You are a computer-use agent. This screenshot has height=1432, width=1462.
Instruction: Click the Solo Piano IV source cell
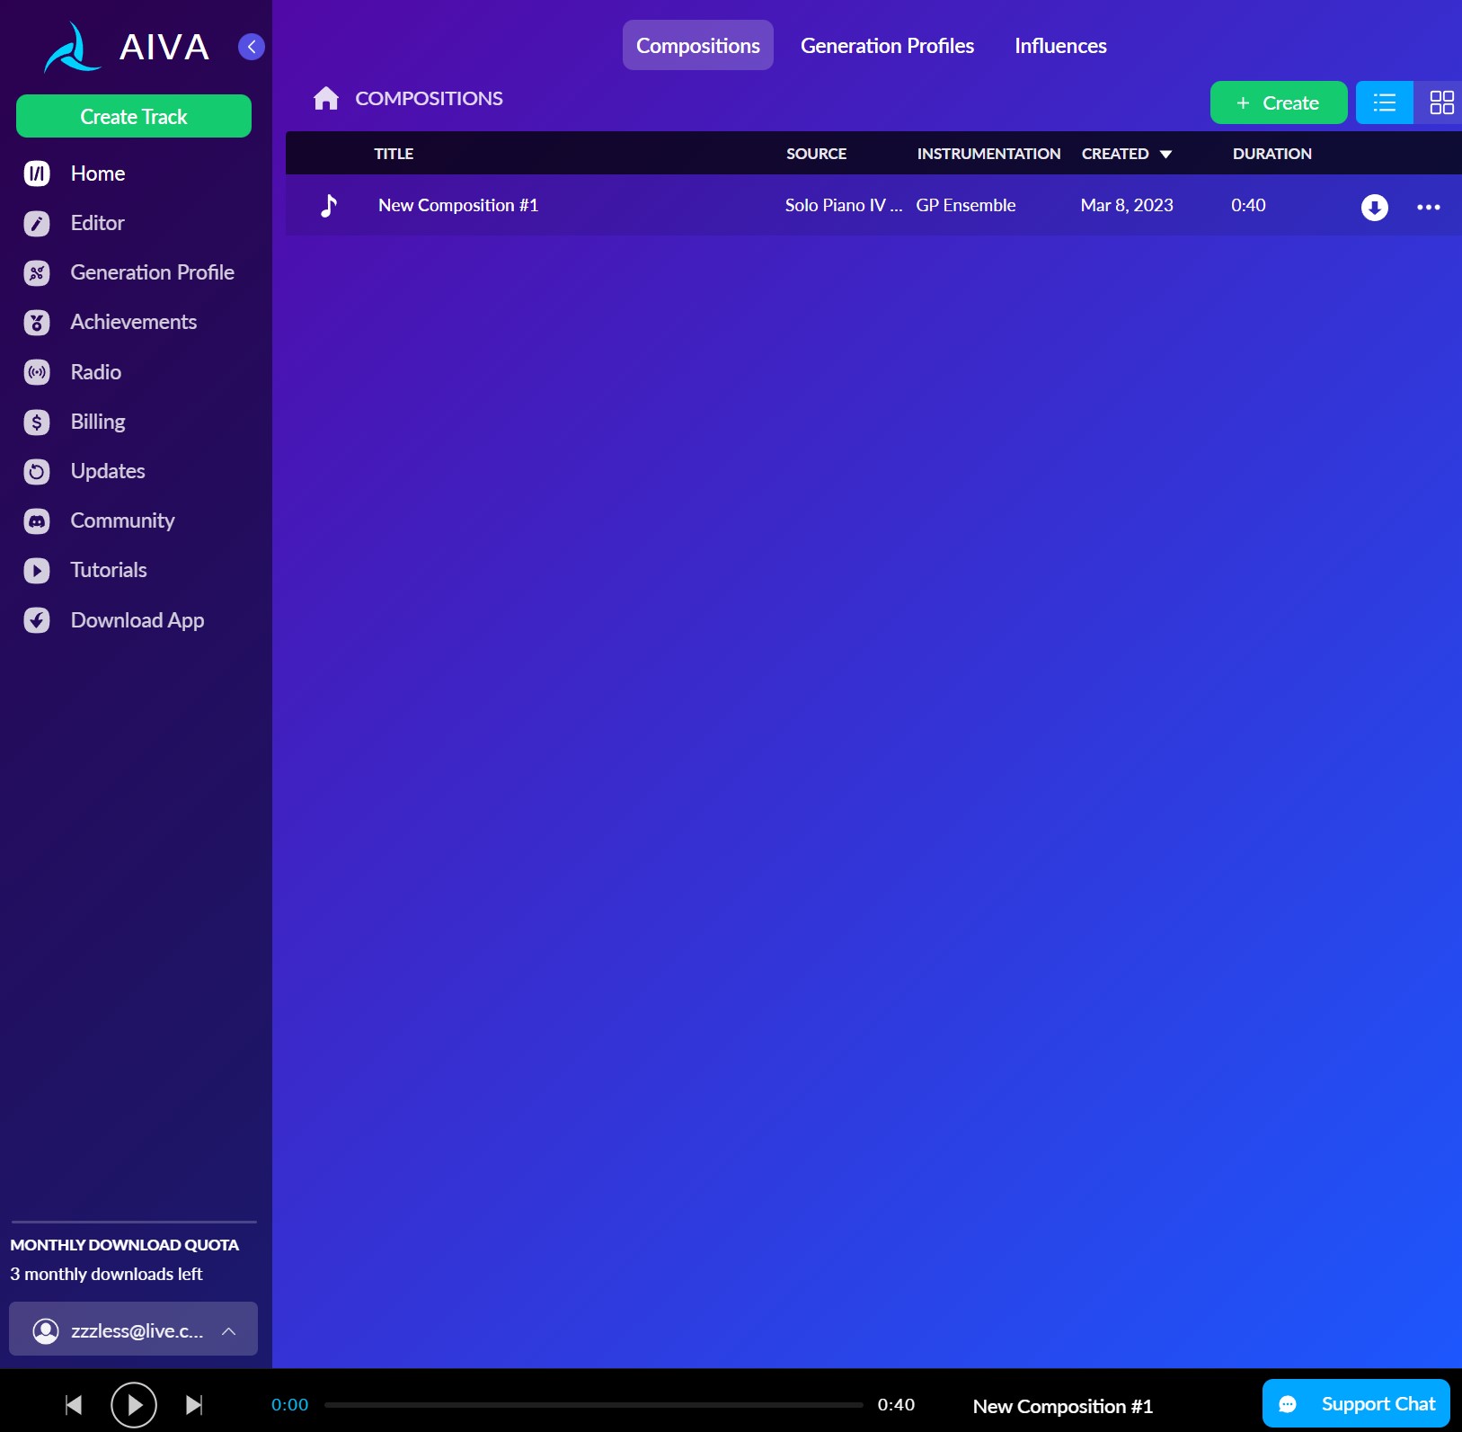[x=844, y=205]
